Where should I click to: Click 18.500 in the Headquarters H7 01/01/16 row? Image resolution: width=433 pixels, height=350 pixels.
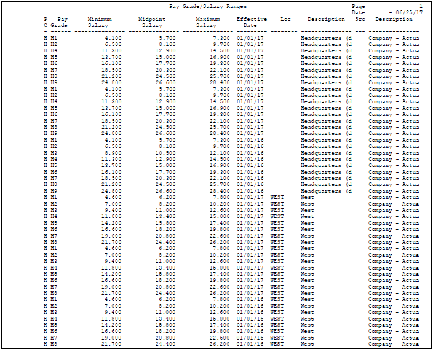(x=111, y=178)
